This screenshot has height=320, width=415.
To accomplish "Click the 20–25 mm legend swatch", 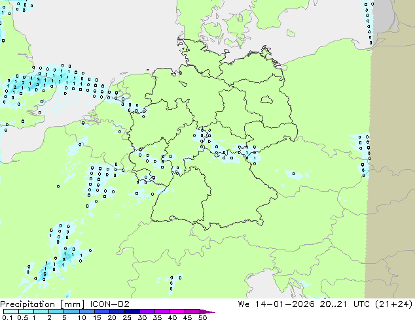I will pyautogui.click(x=117, y=312).
